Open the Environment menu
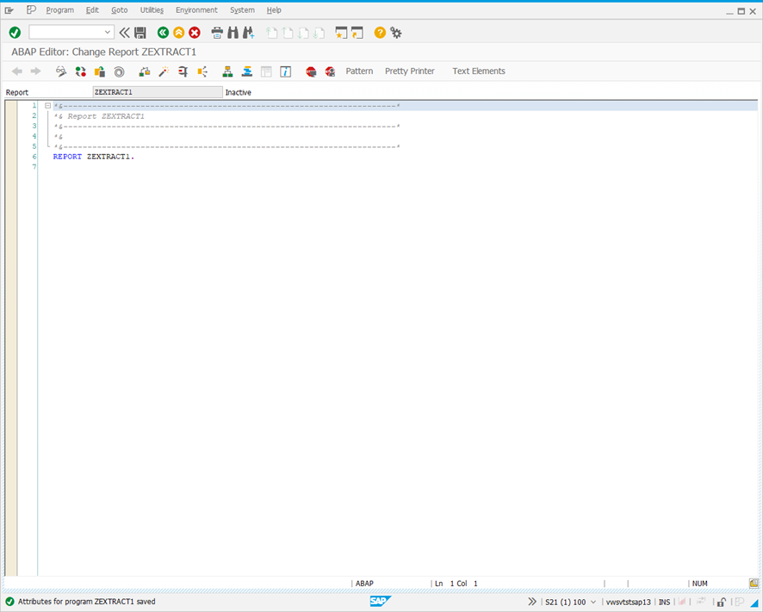The image size is (763, 612). click(x=196, y=9)
